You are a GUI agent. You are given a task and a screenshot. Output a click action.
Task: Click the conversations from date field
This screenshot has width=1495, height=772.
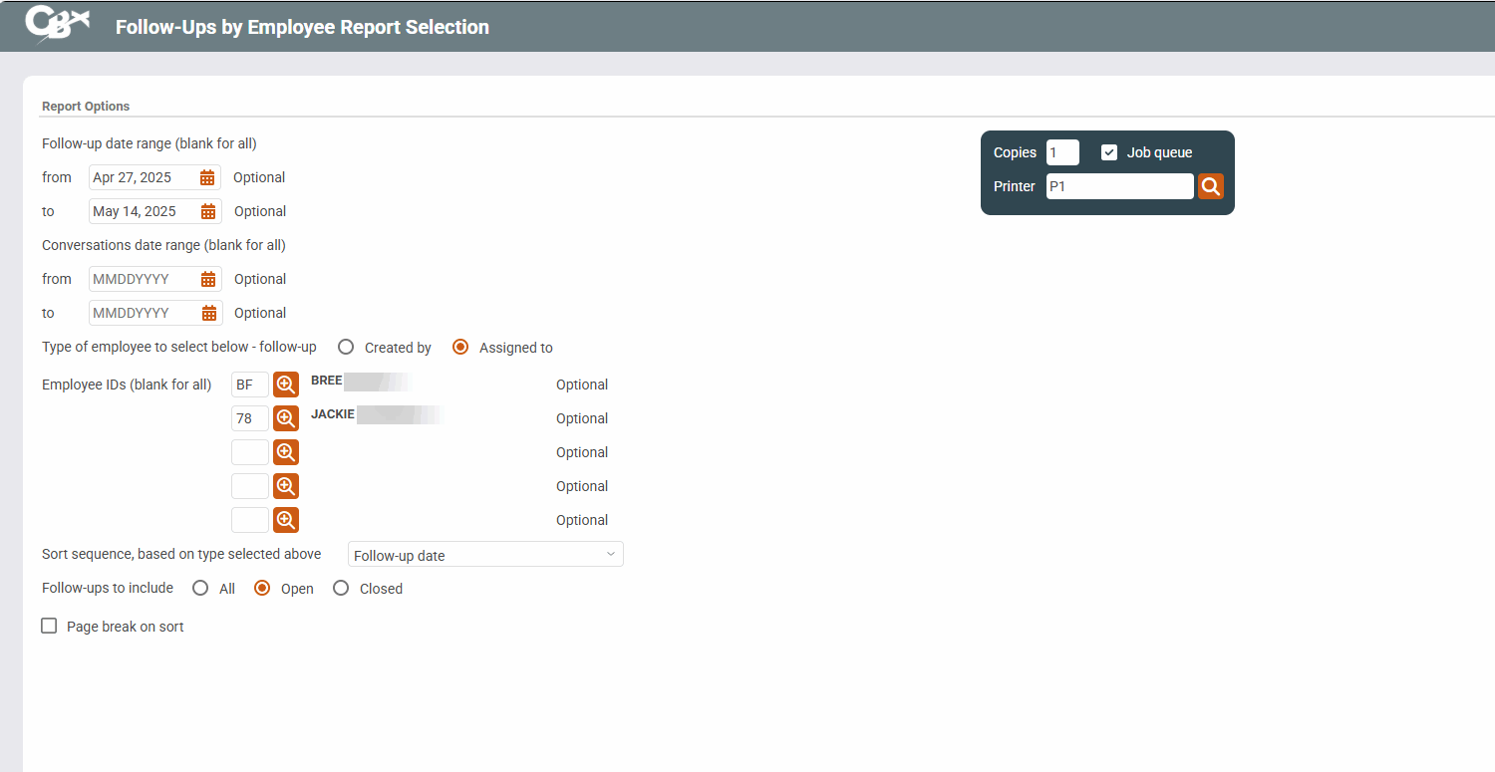point(143,279)
